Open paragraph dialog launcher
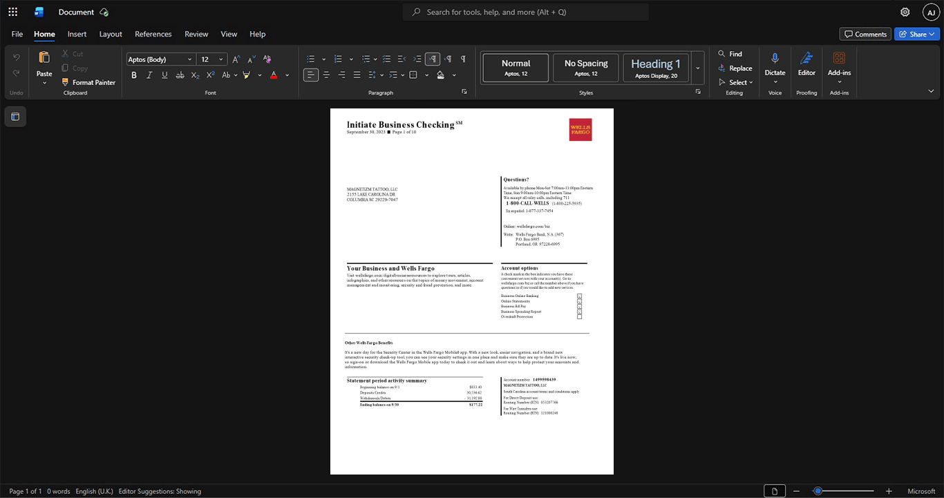This screenshot has height=498, width=944. pos(464,92)
